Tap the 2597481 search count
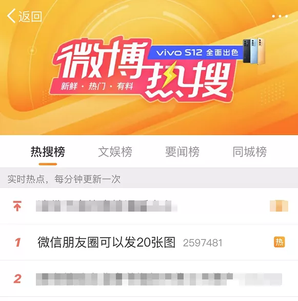Viewport: 298px width, 301px height. click(203, 243)
